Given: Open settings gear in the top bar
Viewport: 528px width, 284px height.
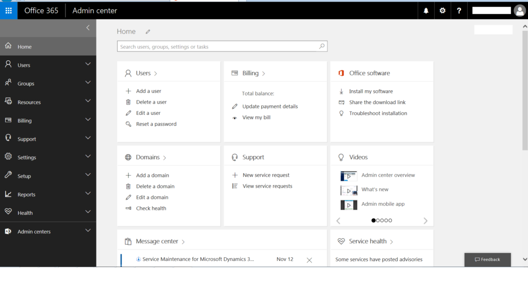Looking at the screenshot, I should click(442, 11).
